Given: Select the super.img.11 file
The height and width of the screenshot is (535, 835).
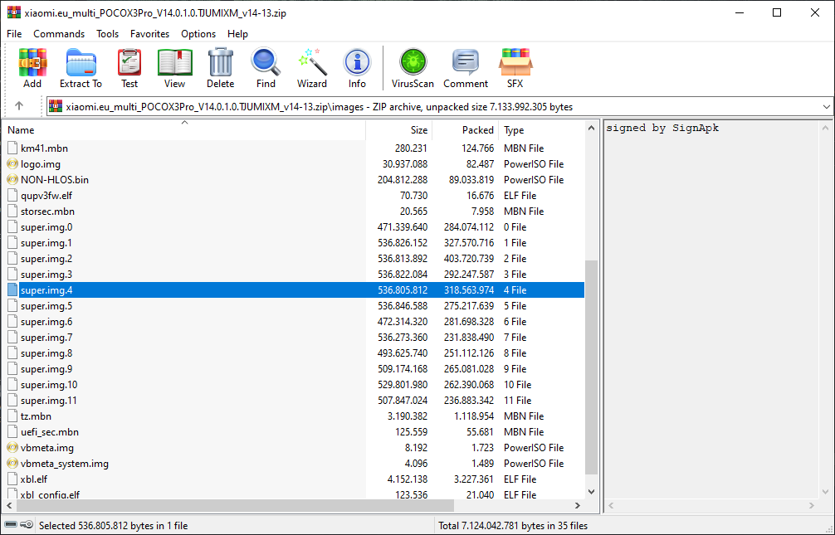Looking at the screenshot, I should pos(294,401).
